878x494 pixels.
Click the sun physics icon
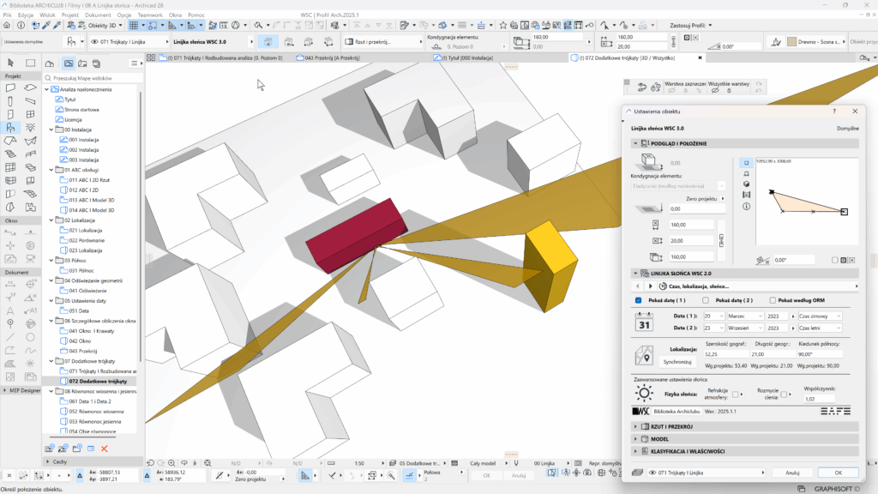pyautogui.click(x=644, y=394)
